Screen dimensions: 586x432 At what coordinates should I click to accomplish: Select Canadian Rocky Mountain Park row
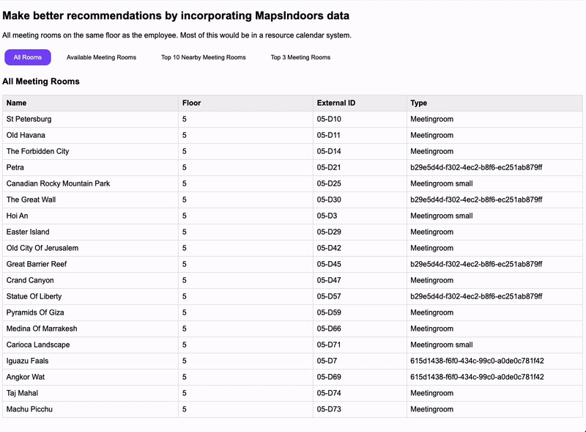[58, 183]
